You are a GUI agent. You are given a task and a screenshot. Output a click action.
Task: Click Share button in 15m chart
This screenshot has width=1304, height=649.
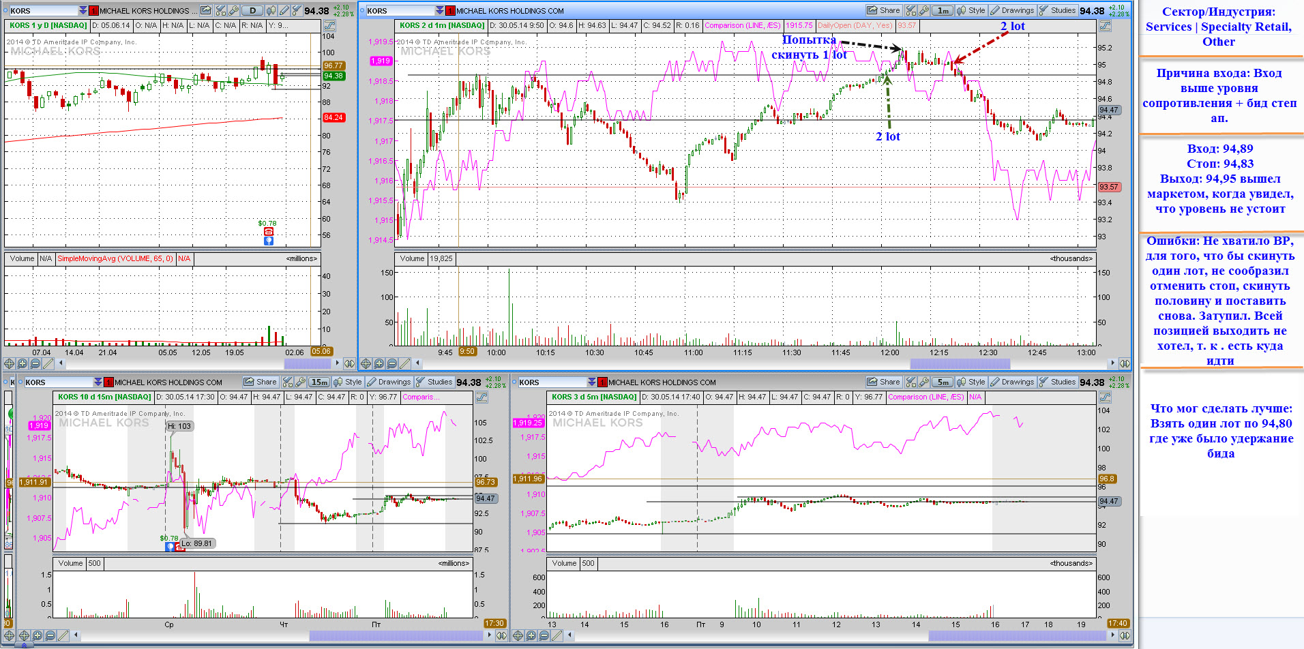point(261,382)
